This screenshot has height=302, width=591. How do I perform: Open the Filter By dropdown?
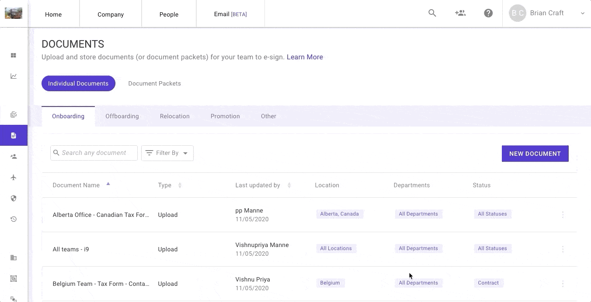(167, 153)
